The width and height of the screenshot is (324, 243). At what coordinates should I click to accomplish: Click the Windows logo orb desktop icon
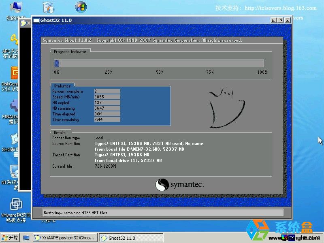pyautogui.click(x=81, y=7)
